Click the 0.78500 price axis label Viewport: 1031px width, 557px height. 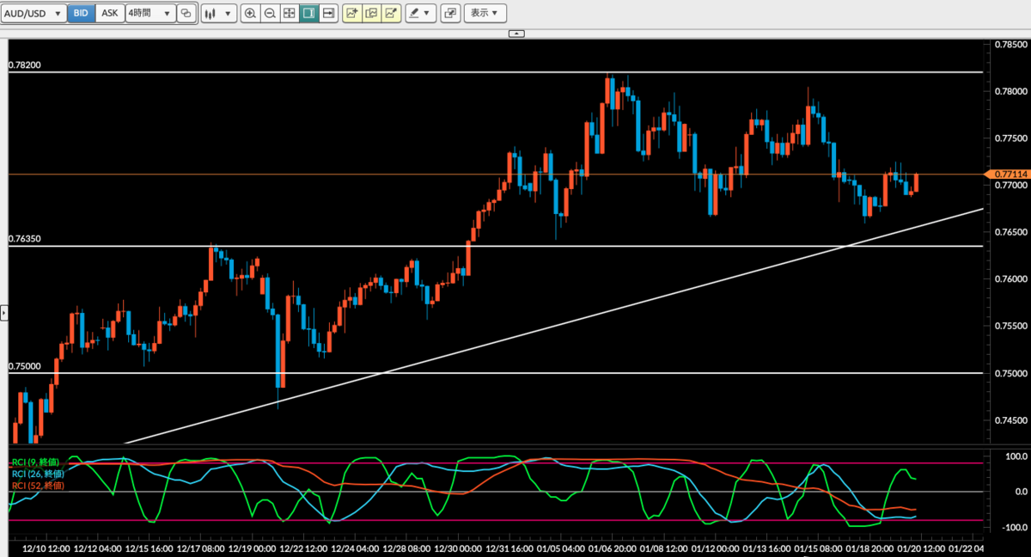(x=1010, y=45)
